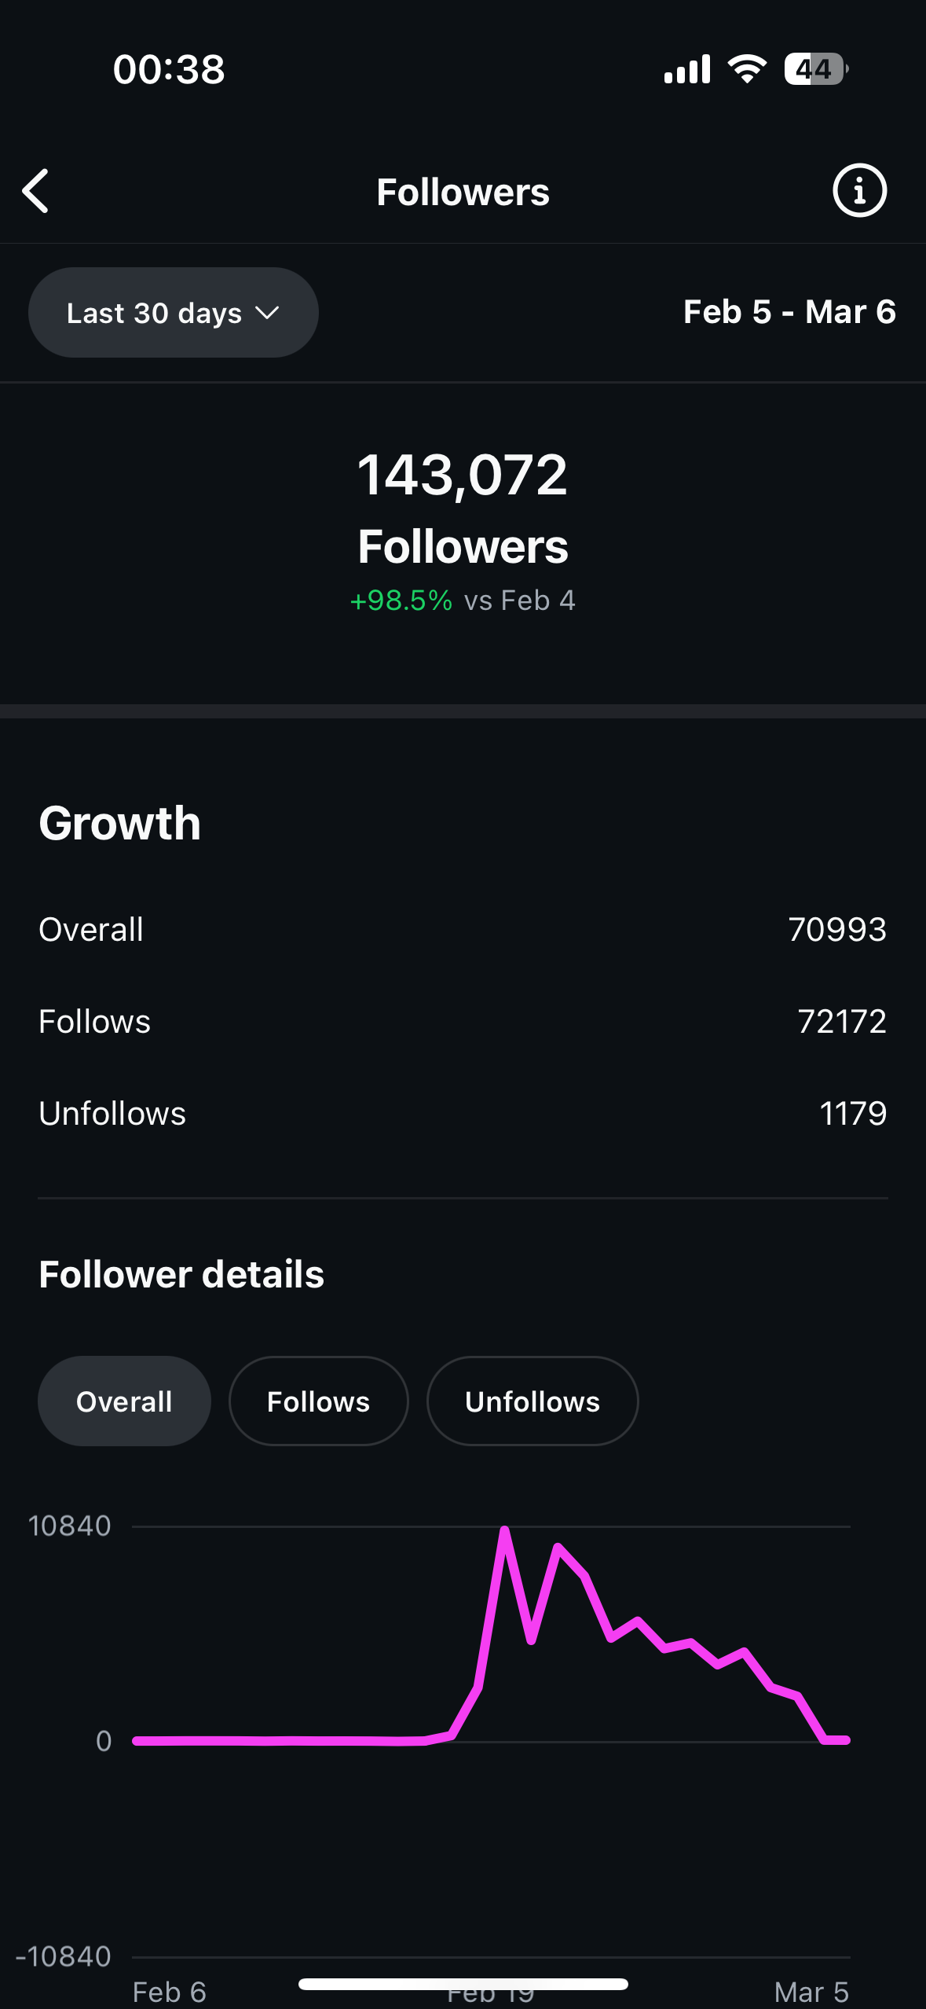926x2009 pixels.
Task: Select the Overall filter chip
Action: (124, 1401)
